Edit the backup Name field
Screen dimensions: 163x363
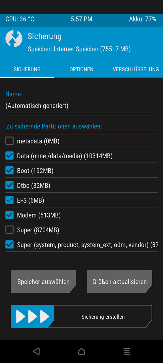click(x=81, y=106)
